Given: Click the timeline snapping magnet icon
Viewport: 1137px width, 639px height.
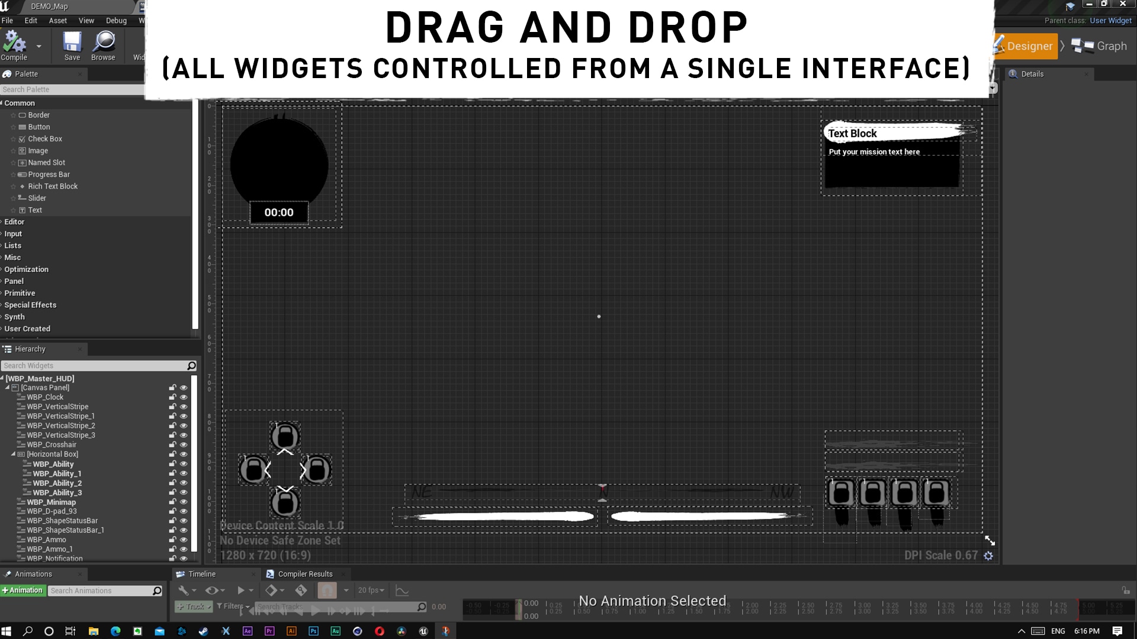Looking at the screenshot, I should click(327, 590).
